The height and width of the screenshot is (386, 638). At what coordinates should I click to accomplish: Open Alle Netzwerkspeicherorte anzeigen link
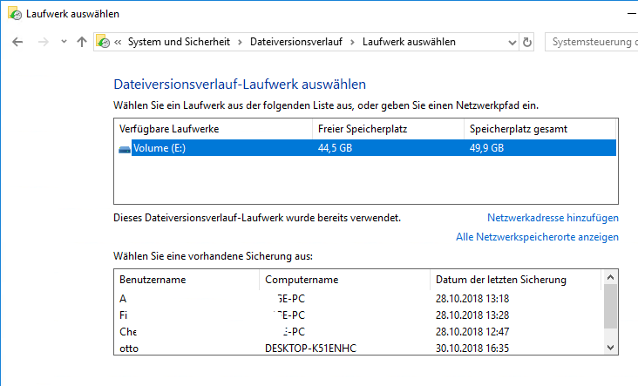pyautogui.click(x=537, y=237)
